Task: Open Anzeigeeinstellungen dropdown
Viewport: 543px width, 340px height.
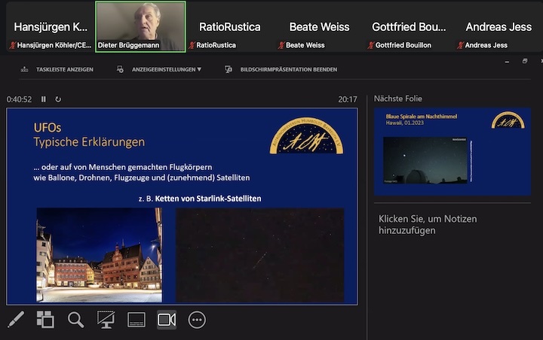Action: tap(167, 69)
